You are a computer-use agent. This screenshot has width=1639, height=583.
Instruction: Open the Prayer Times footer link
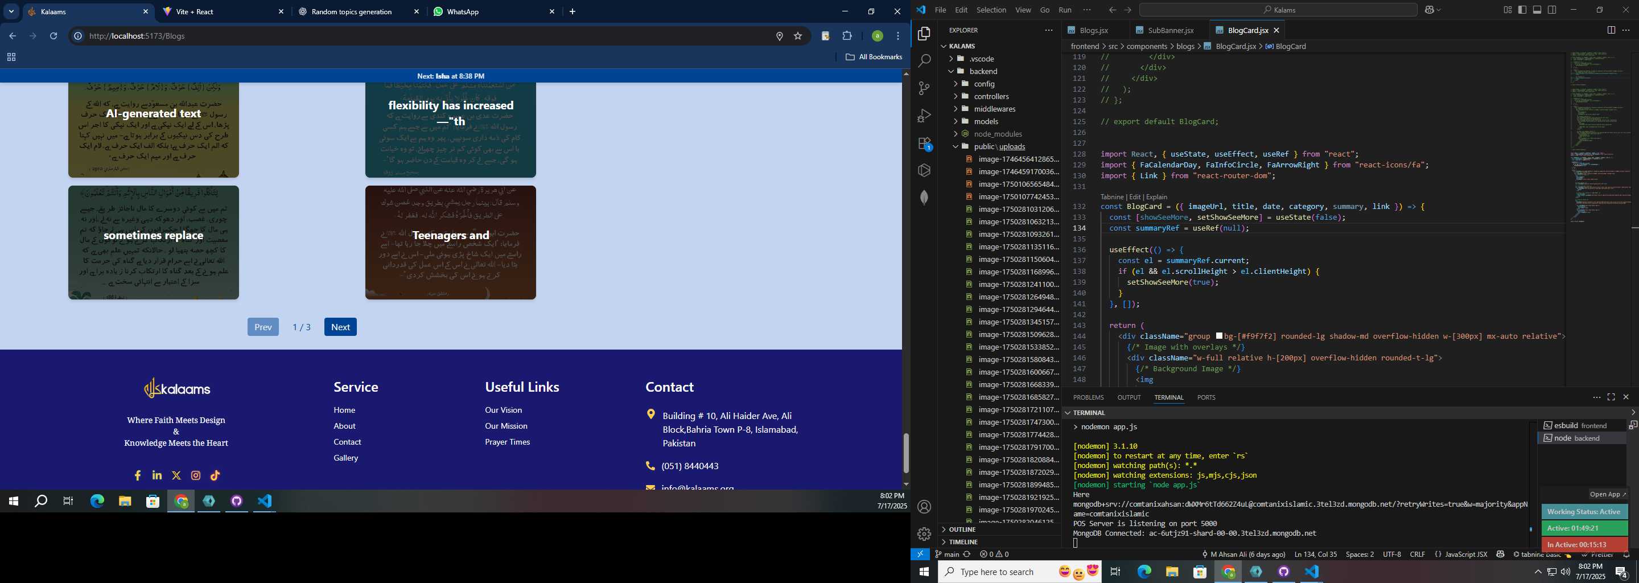(x=507, y=442)
